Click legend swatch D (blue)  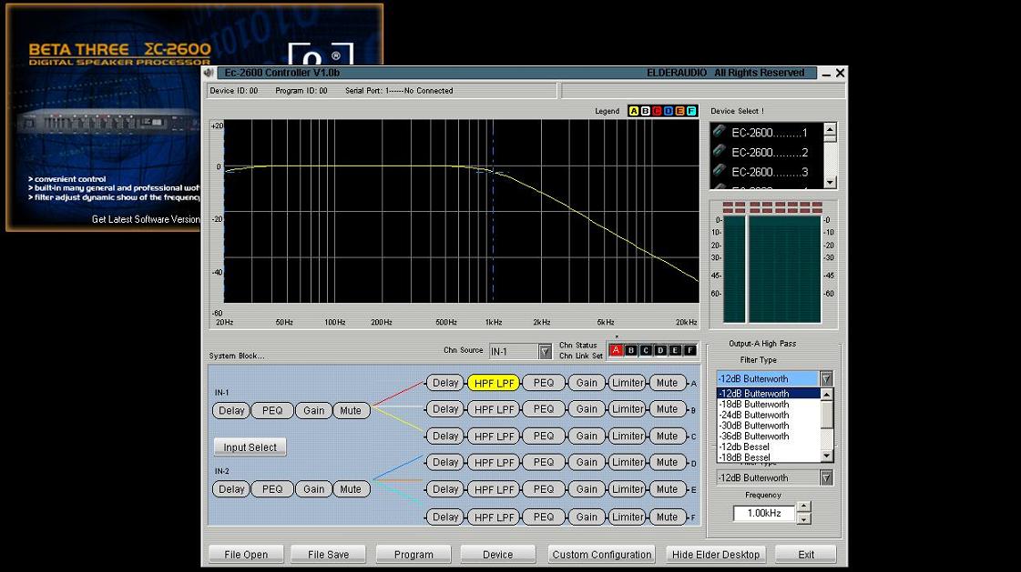pyautogui.click(x=669, y=111)
